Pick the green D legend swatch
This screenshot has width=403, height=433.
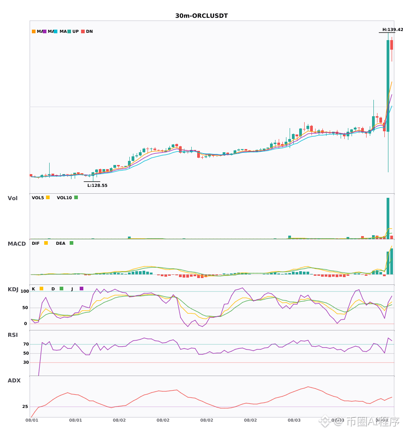(61, 289)
